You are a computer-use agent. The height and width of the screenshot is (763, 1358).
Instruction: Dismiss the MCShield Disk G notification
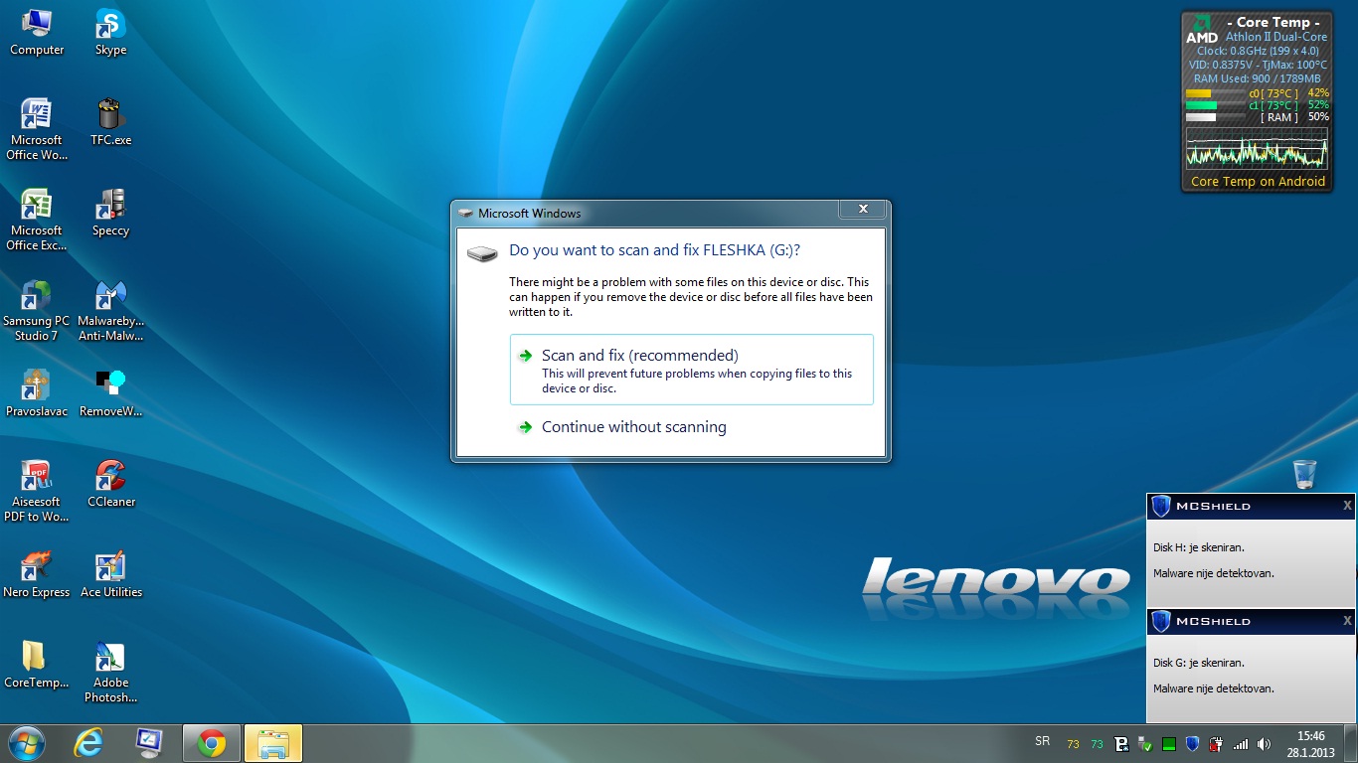coord(1347,621)
